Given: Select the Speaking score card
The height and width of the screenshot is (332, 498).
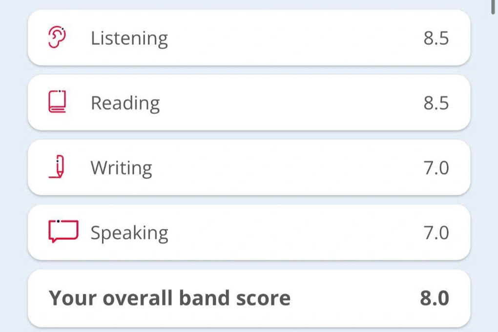Looking at the screenshot, I should 249,231.
